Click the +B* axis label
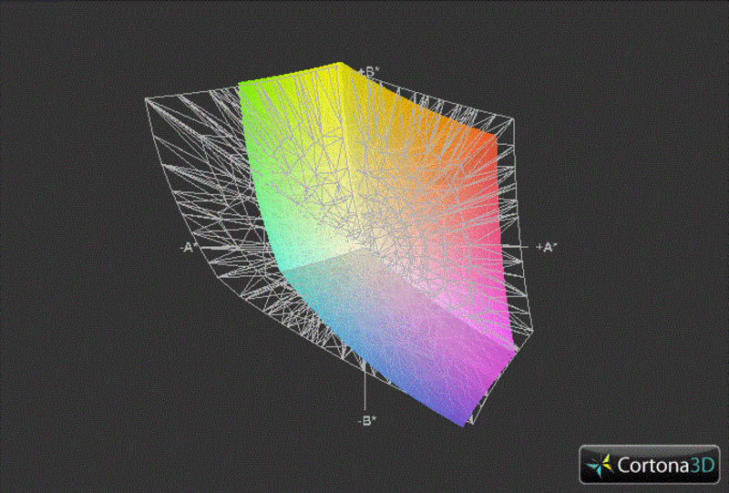Viewport: 729px width, 493px height. (x=370, y=72)
